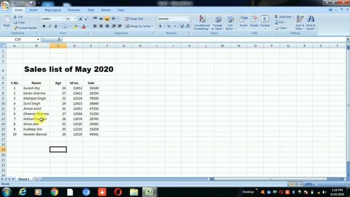Image resolution: width=350 pixels, height=197 pixels.
Task: Set bottom vertical alignment
Action: click(107, 19)
